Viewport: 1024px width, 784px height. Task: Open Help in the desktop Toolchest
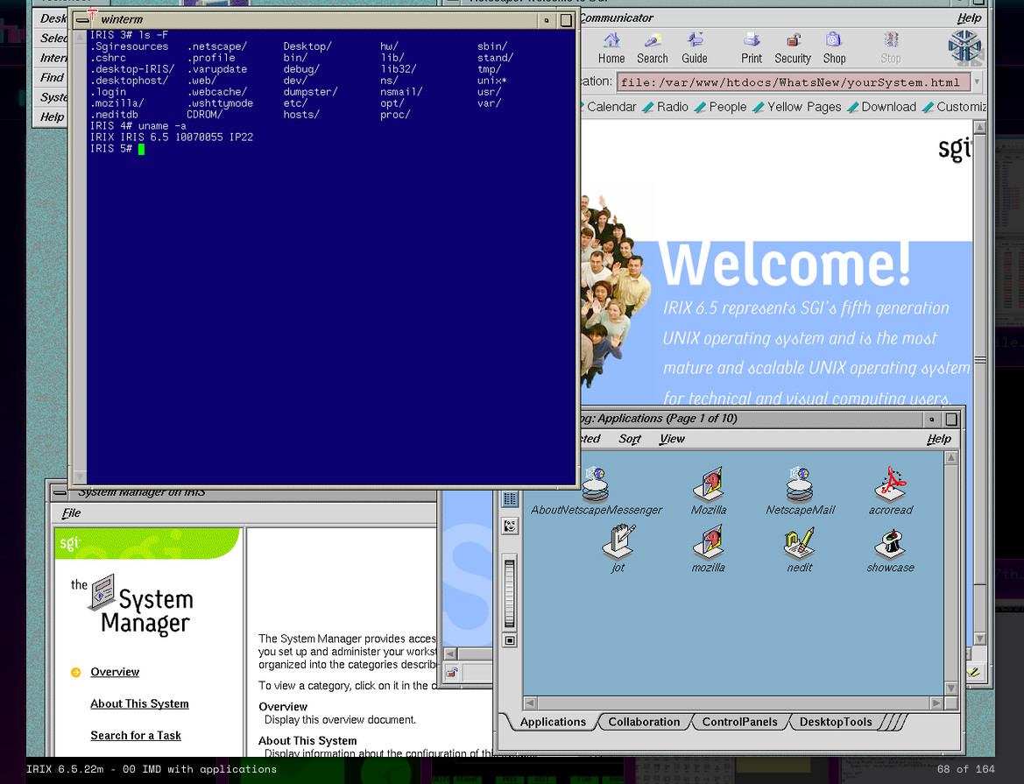pos(53,117)
